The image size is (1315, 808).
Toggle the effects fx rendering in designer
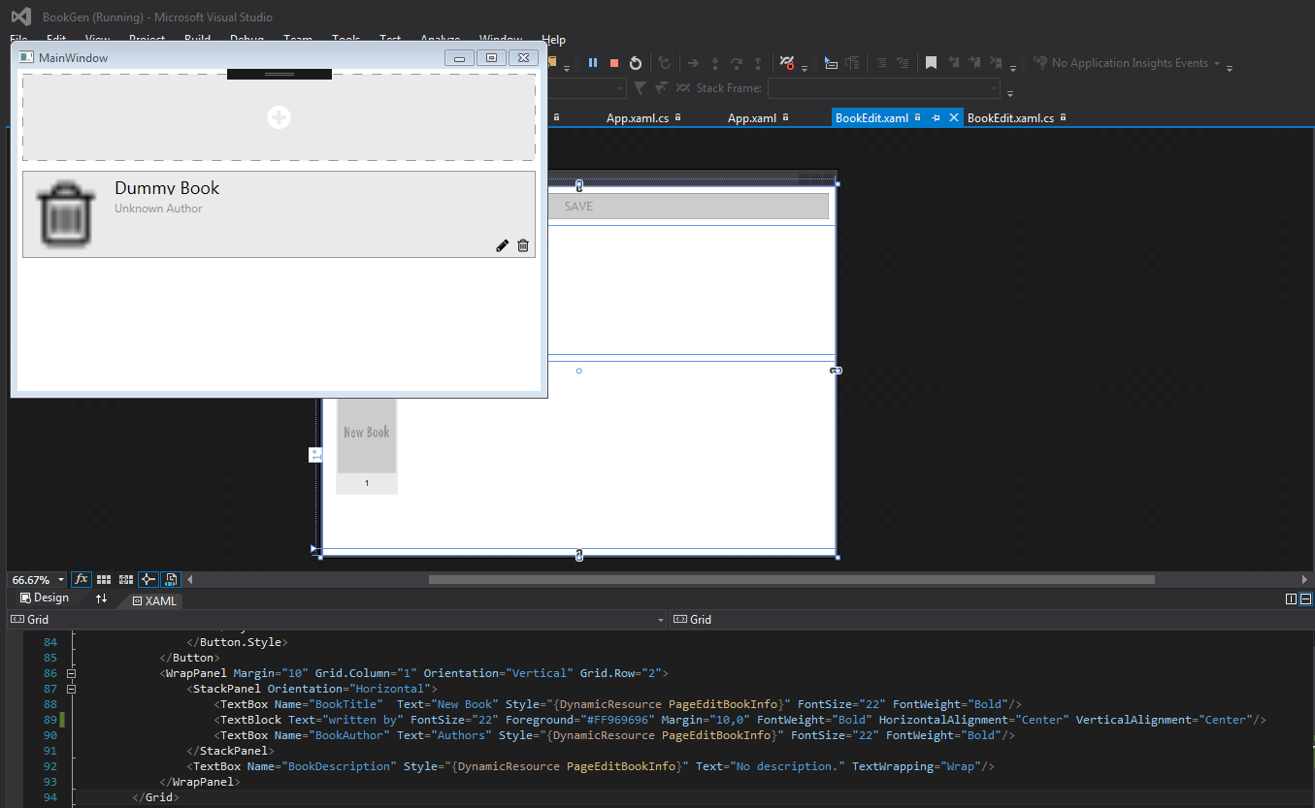(x=82, y=579)
